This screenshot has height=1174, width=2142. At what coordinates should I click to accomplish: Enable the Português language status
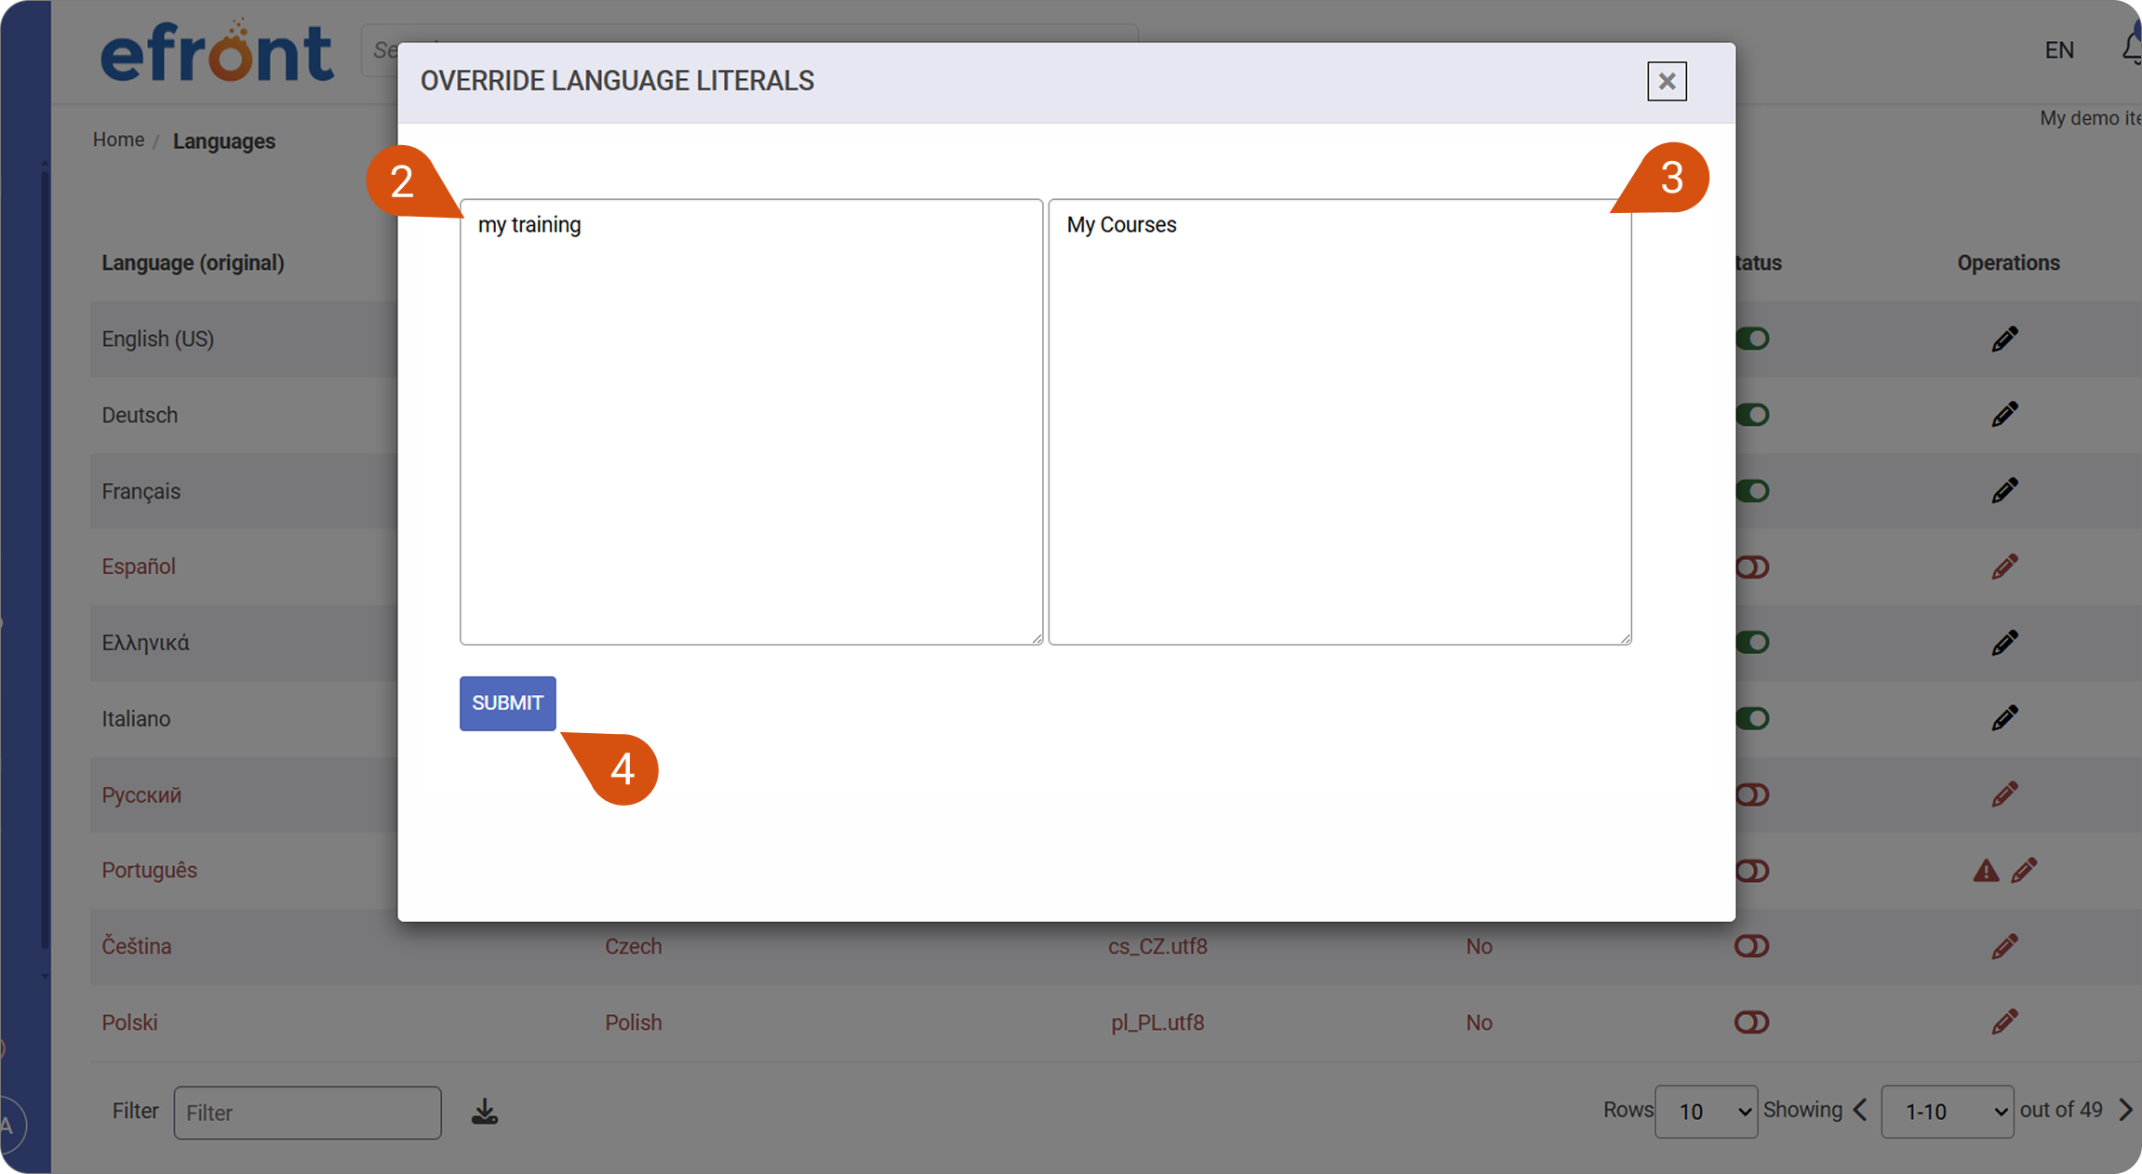pyautogui.click(x=1752, y=871)
